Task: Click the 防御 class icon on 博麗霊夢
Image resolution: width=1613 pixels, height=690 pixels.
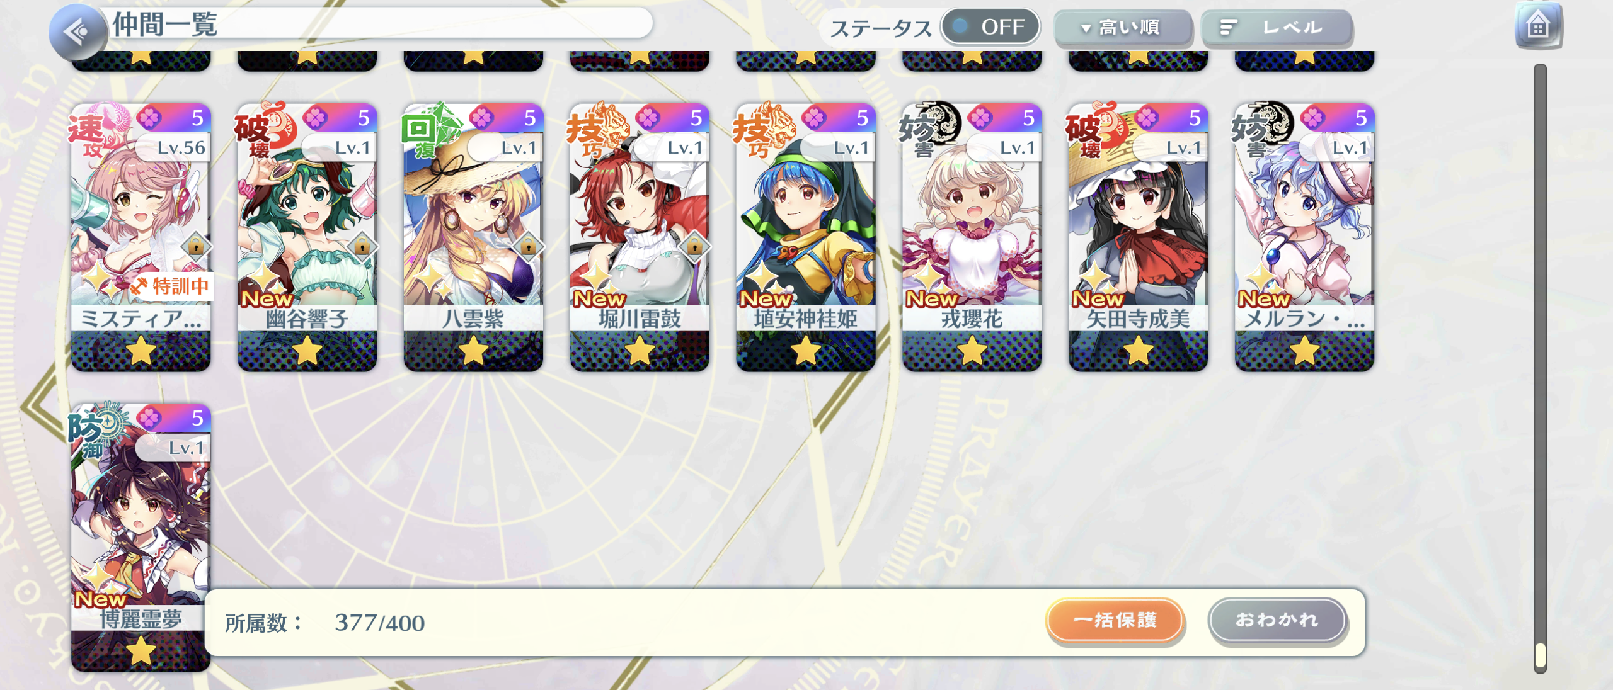Action: [x=95, y=429]
